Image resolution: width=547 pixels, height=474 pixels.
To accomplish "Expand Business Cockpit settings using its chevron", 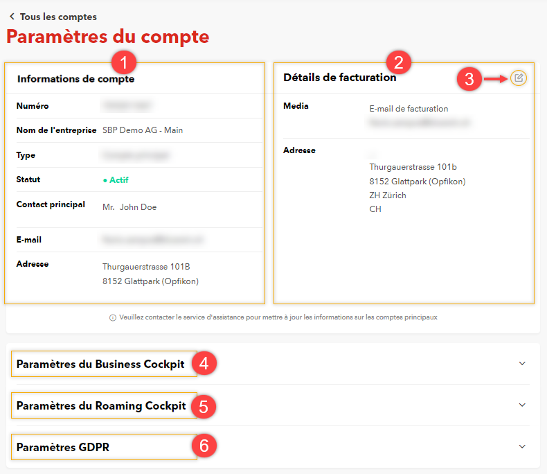I will pos(522,363).
